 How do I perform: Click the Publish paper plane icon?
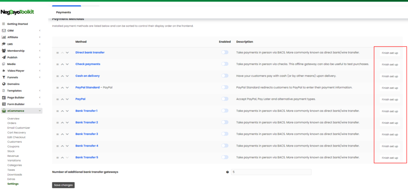click(4, 57)
